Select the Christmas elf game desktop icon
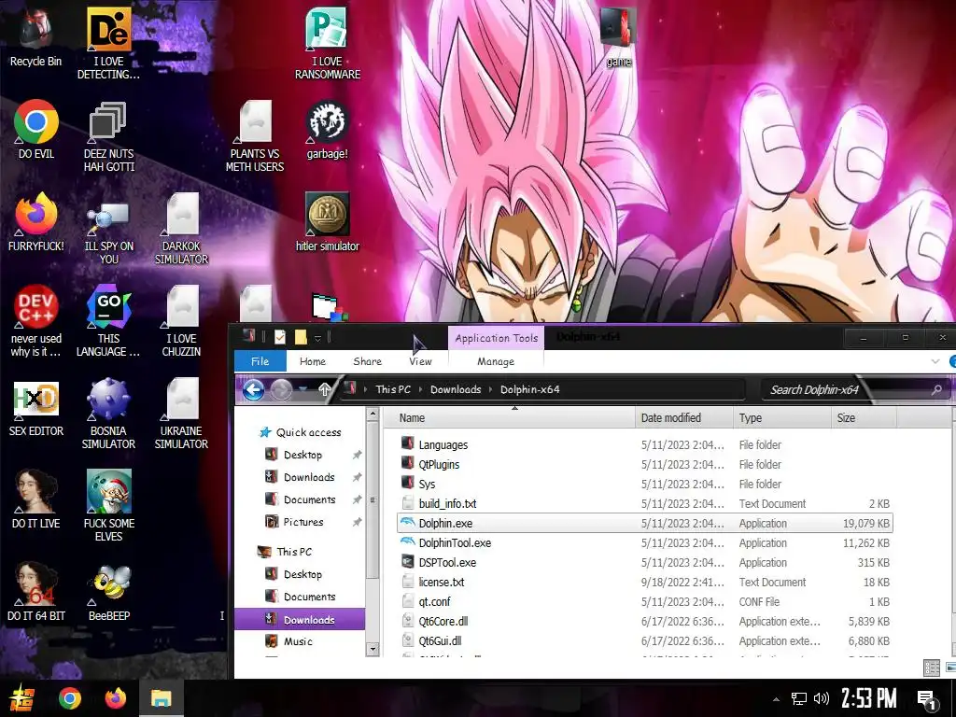This screenshot has height=717, width=956. pos(108,491)
